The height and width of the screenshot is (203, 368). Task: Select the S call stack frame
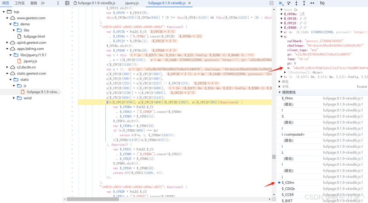(x=322, y=116)
